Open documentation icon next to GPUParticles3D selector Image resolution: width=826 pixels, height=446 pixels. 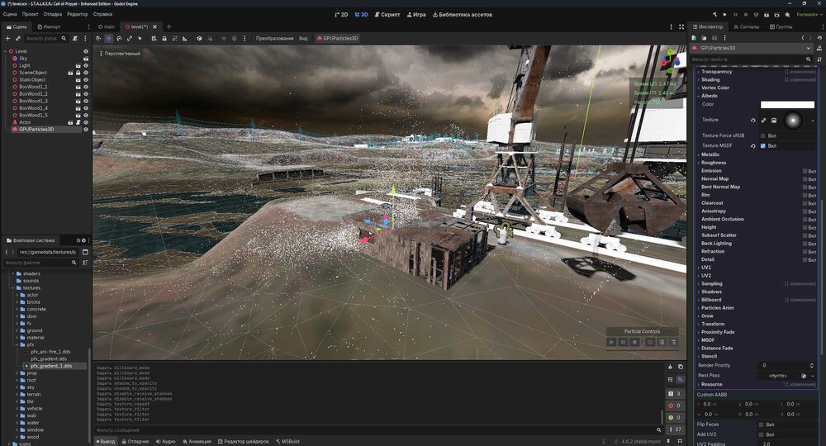pyautogui.click(x=819, y=48)
